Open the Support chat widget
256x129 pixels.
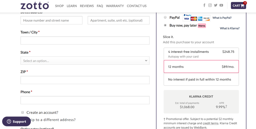click(16, 122)
